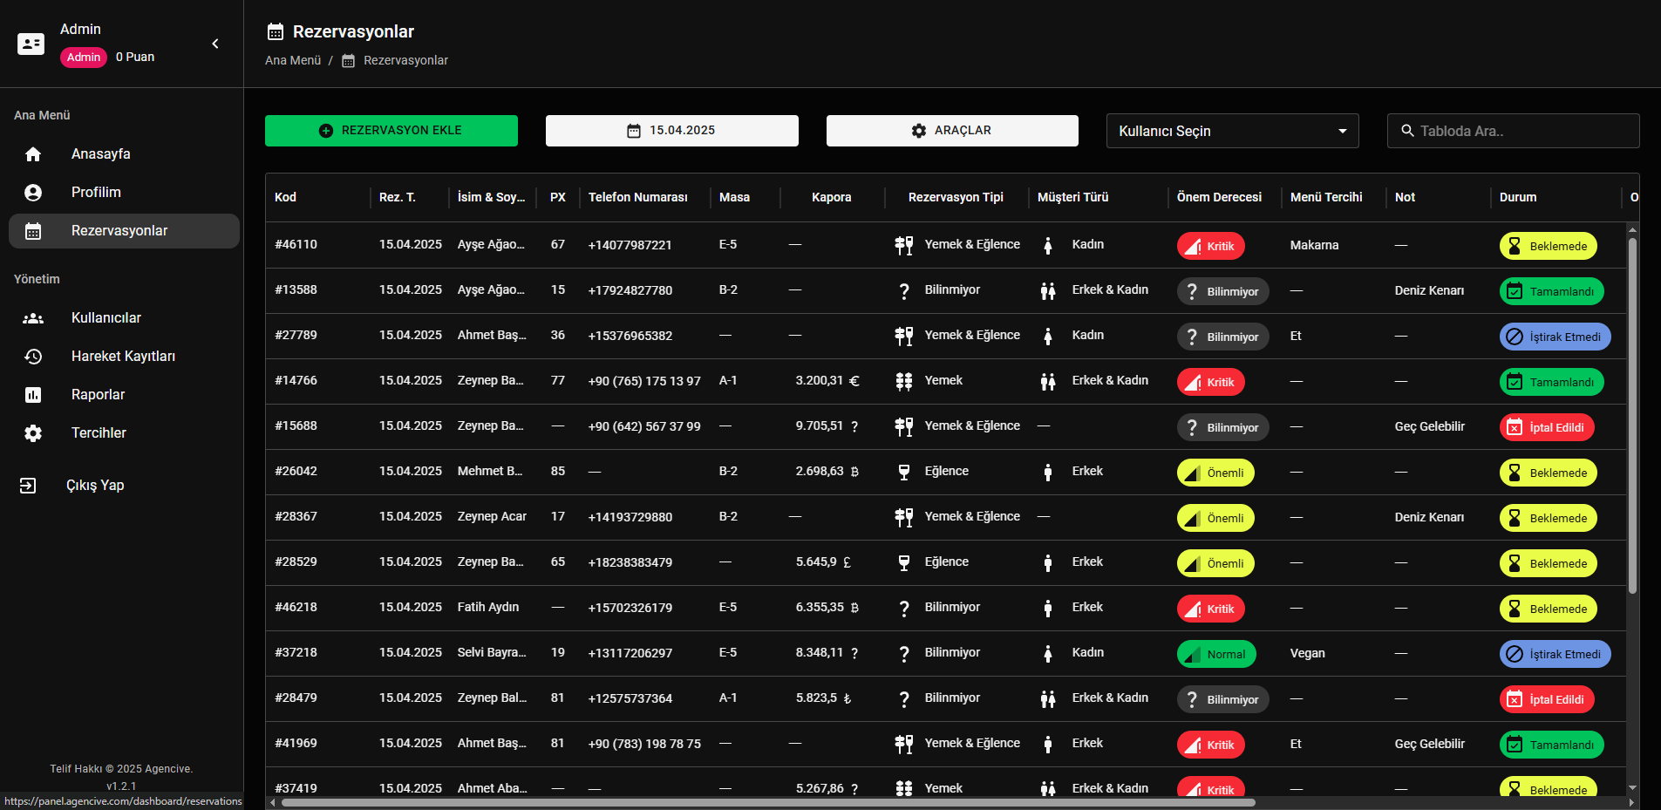
Task: Click the horizontal scrollbar under the table
Action: pyautogui.click(x=767, y=802)
